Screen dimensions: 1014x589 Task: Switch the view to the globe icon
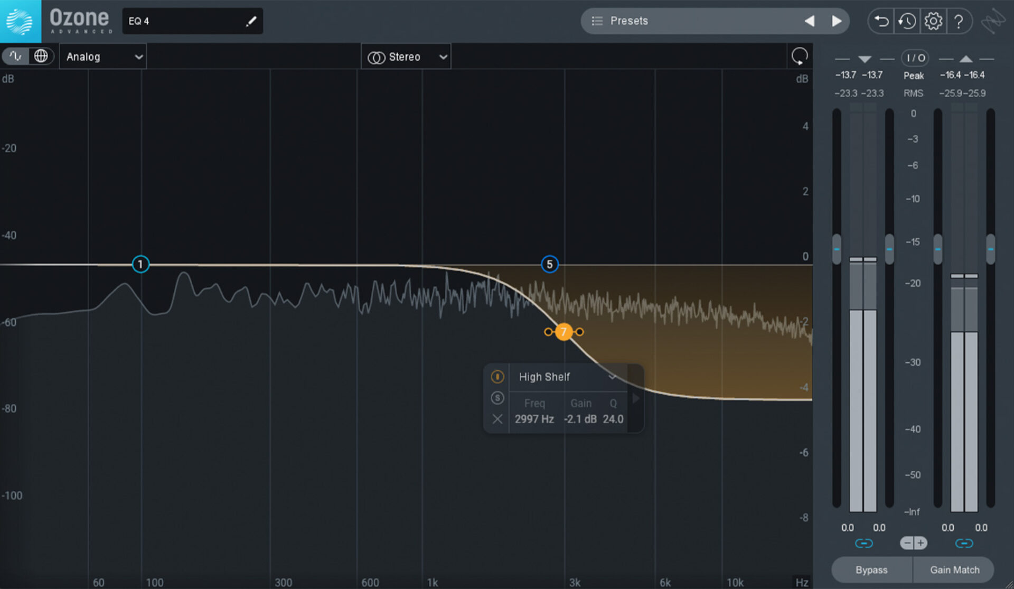pyautogui.click(x=41, y=56)
